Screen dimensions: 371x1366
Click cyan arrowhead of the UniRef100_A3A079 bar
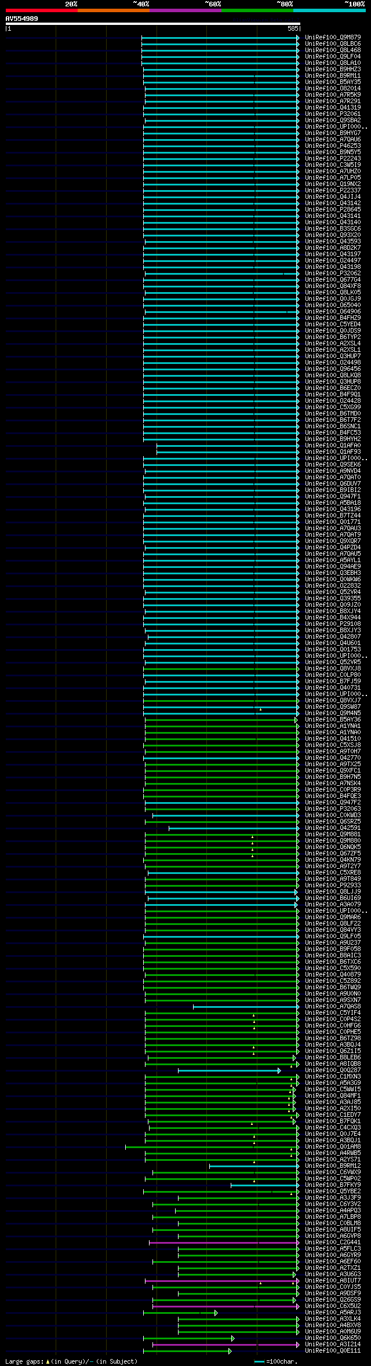(x=296, y=905)
